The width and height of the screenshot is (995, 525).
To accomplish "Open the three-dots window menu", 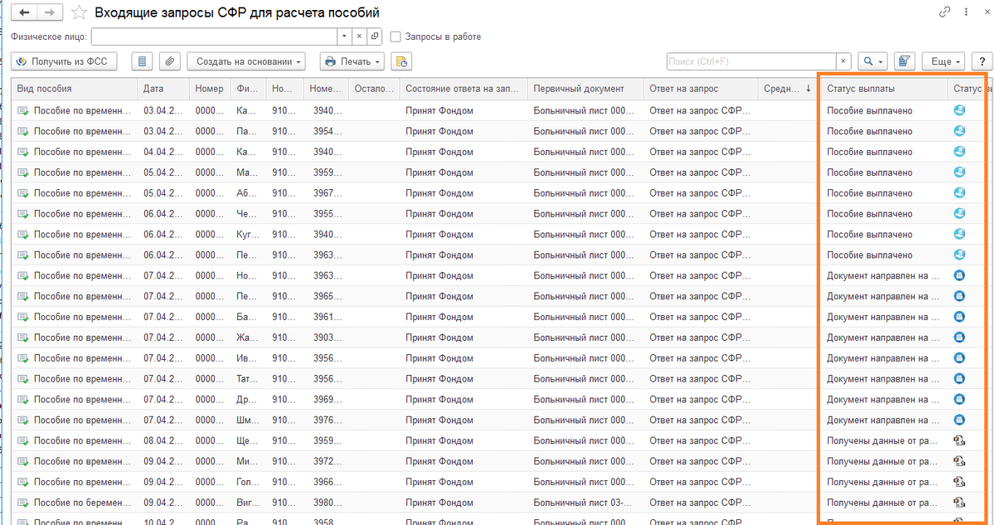I will pos(966,12).
